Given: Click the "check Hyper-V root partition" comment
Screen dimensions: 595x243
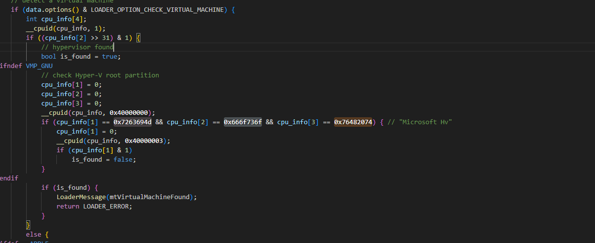Looking at the screenshot, I should [100, 75].
